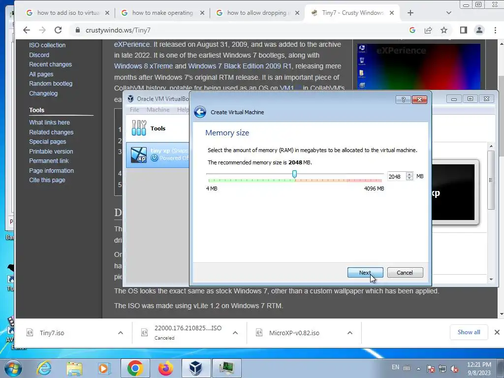
Task: Click the Back arrow in Create Virtual Machine wizard
Action: [200, 112]
